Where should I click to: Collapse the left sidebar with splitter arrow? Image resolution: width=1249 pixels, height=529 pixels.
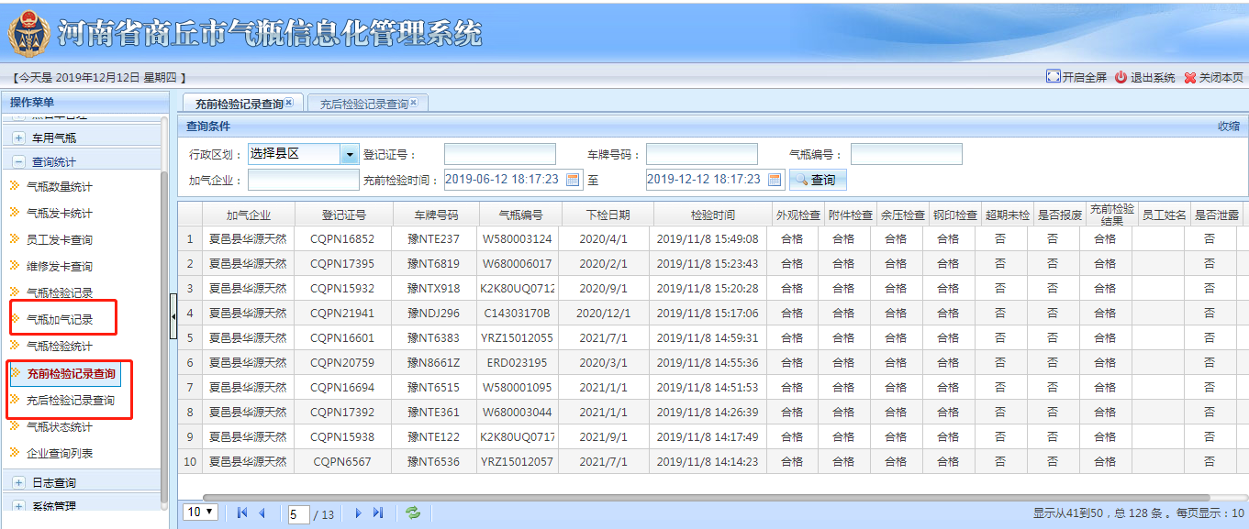(173, 316)
